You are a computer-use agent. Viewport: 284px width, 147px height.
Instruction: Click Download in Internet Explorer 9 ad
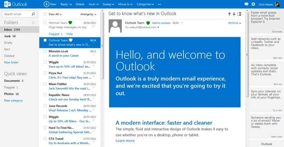point(277,32)
